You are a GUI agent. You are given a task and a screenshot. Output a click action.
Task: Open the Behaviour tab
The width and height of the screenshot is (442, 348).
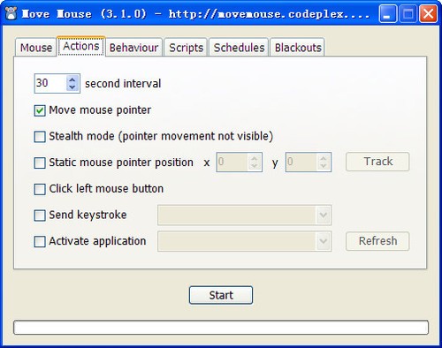pos(133,48)
